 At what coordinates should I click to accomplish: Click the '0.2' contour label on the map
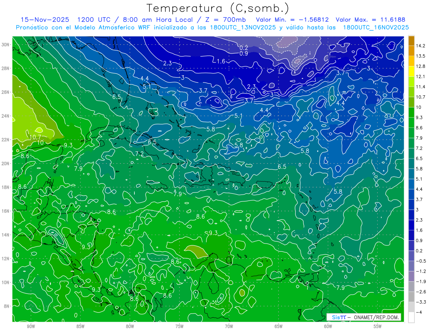click(244, 47)
